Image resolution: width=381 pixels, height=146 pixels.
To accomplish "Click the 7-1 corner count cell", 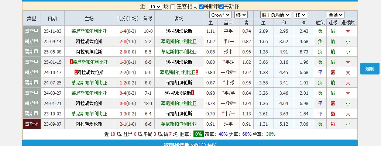I will point(148,93).
